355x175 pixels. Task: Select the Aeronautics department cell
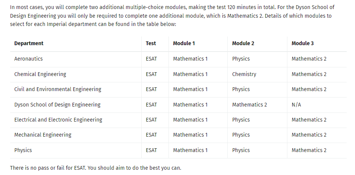[x=29, y=59]
